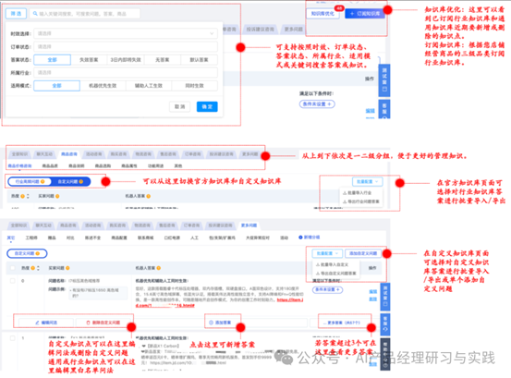Expand the 批量配置 dropdown in the bottom panel

click(327, 253)
